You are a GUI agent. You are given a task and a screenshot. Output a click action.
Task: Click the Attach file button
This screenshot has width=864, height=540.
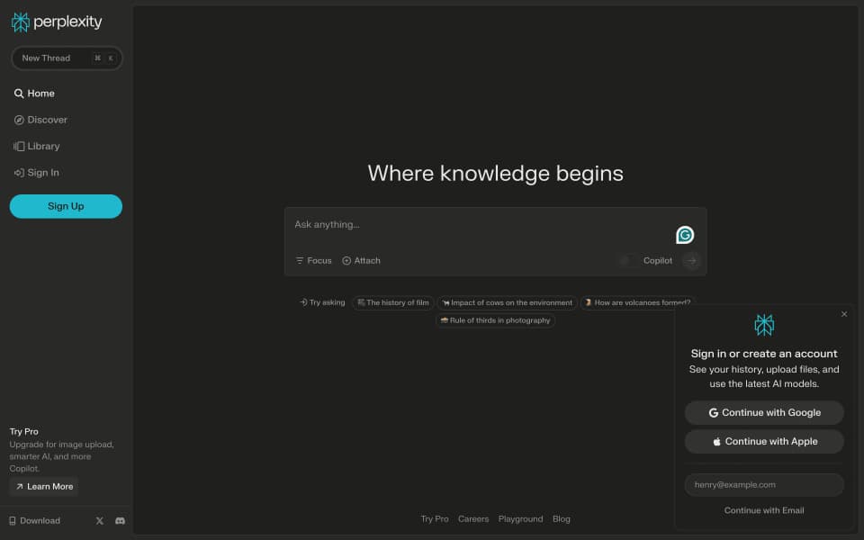(x=361, y=261)
